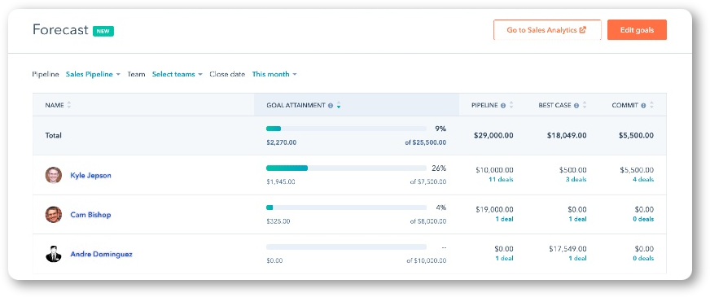Open the Sales Pipeline dropdown
The image size is (710, 297).
(93, 74)
